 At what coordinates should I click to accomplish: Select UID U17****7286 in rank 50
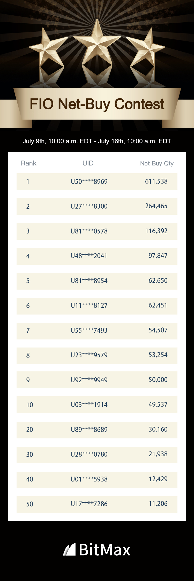89,504
